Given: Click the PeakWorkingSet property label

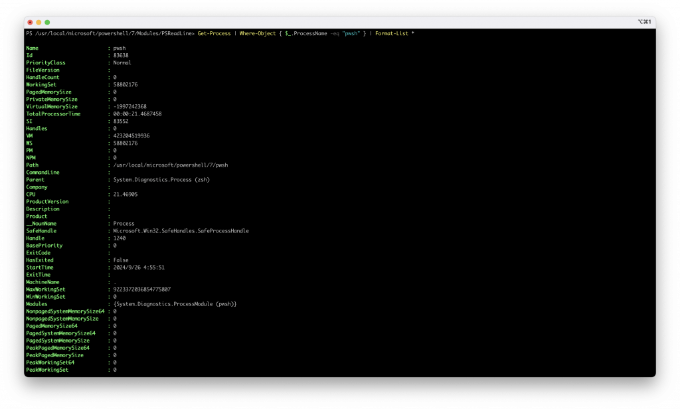Looking at the screenshot, I should point(47,370).
